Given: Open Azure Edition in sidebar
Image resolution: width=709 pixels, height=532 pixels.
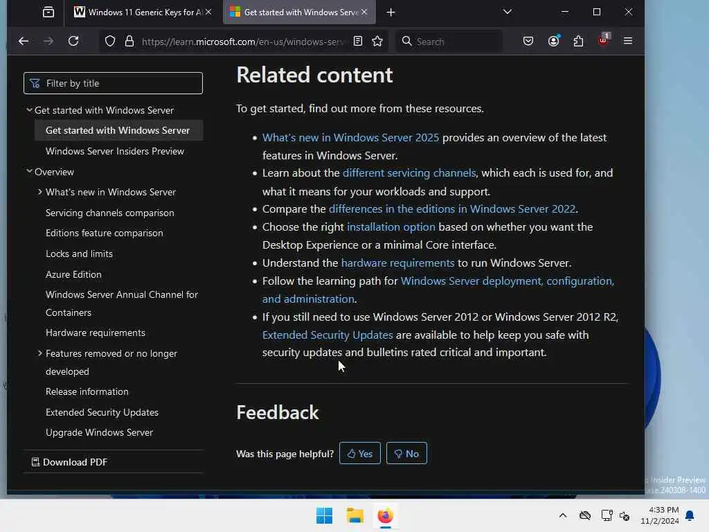Looking at the screenshot, I should coord(73,274).
